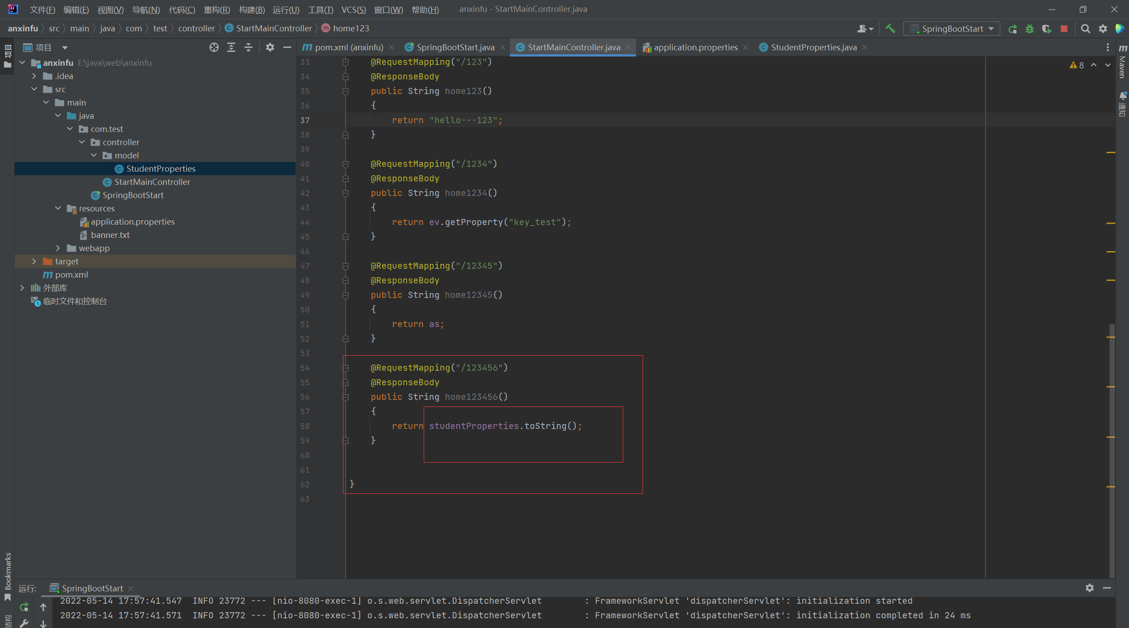Fold the home1234 method gutter marker

pyautogui.click(x=346, y=193)
